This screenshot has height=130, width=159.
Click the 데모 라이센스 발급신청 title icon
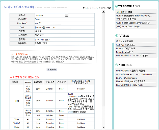pos(5,7)
